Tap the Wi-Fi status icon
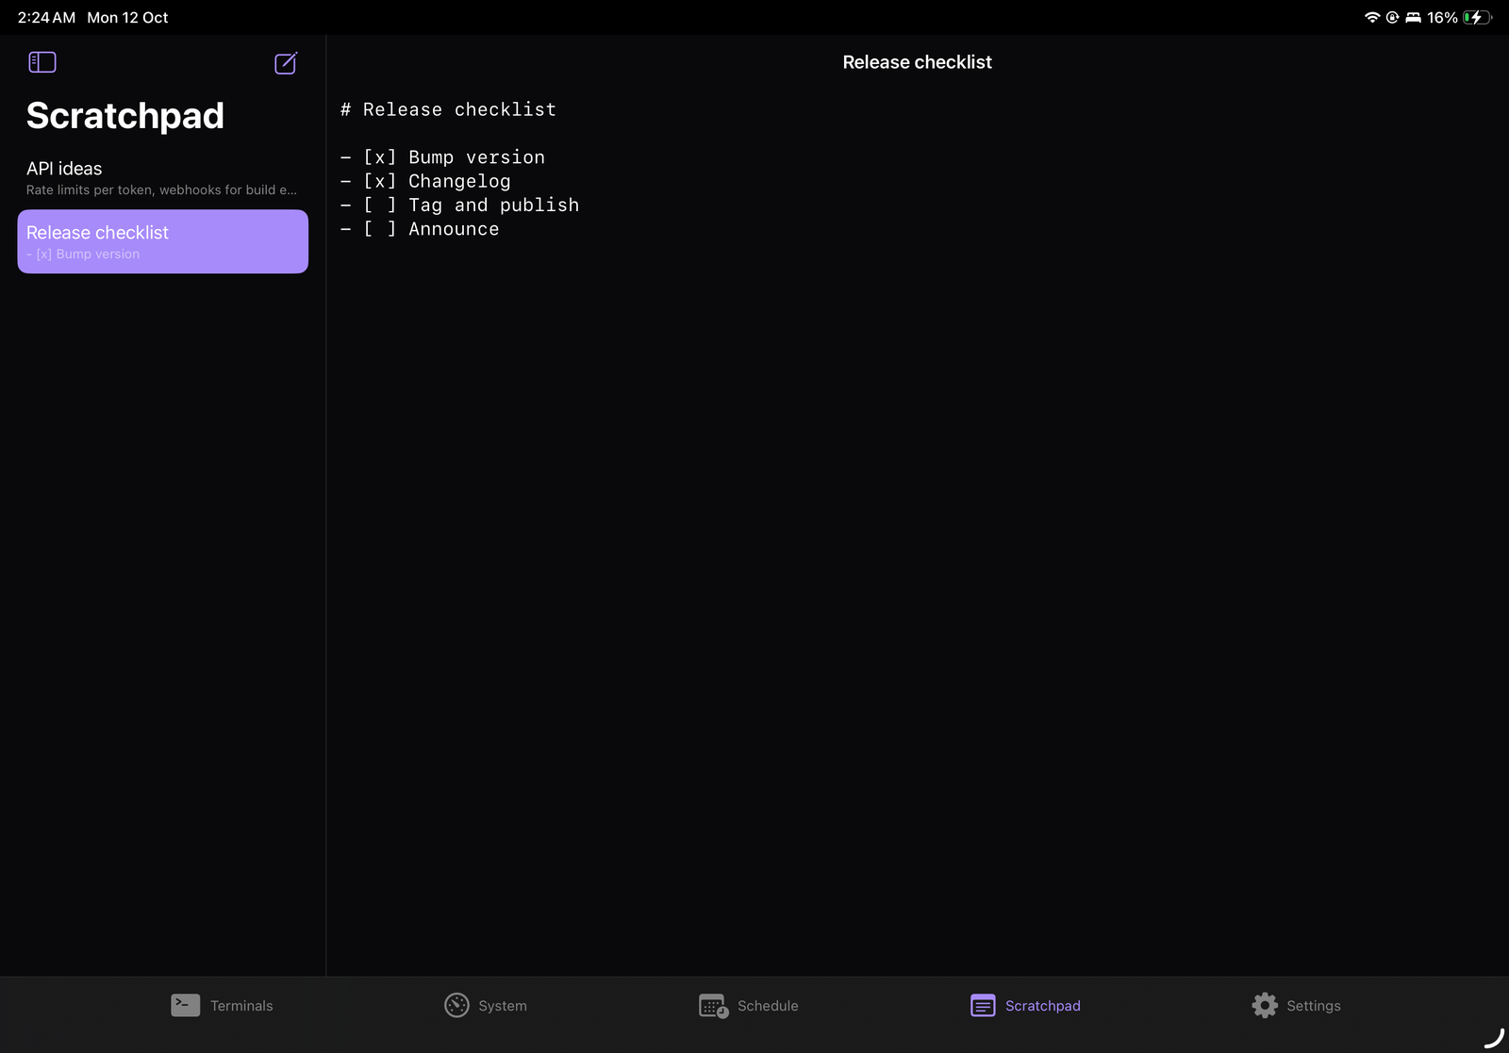The image size is (1509, 1053). (x=1372, y=17)
